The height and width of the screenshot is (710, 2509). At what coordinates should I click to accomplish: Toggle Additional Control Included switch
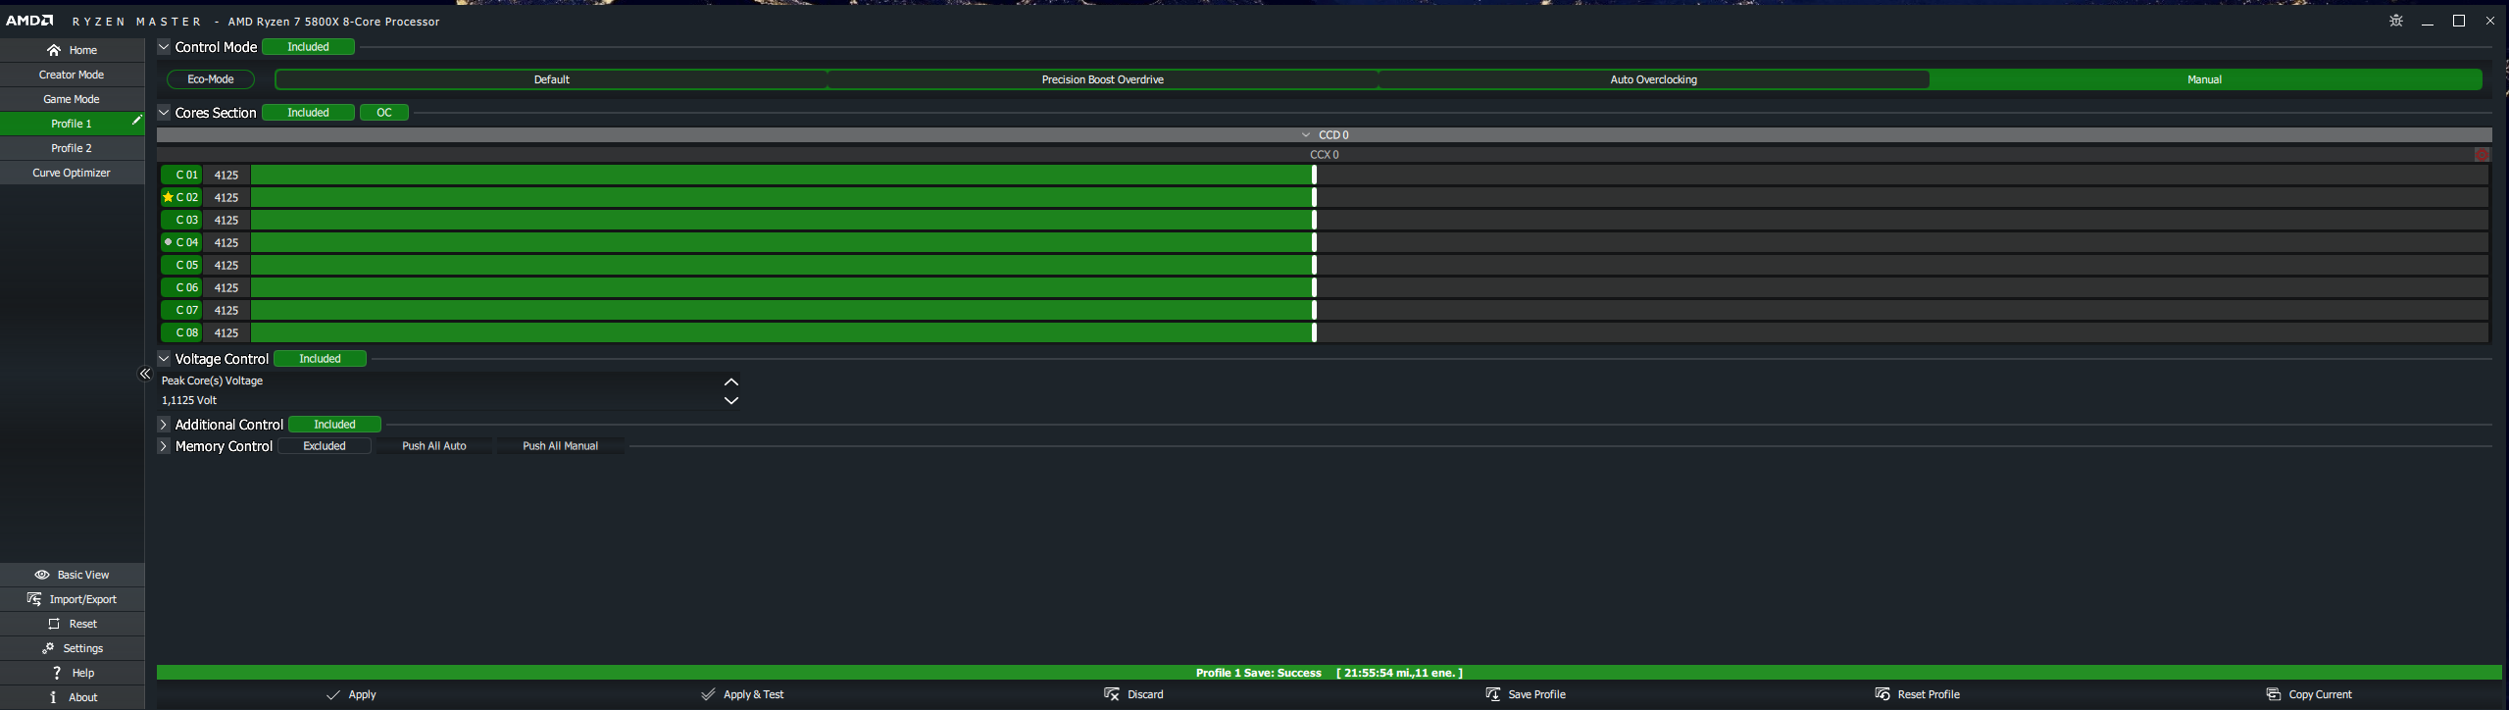coord(334,425)
